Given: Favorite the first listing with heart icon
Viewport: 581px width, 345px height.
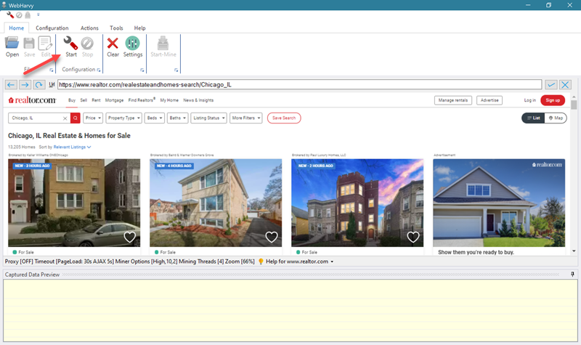Looking at the screenshot, I should 129,237.
